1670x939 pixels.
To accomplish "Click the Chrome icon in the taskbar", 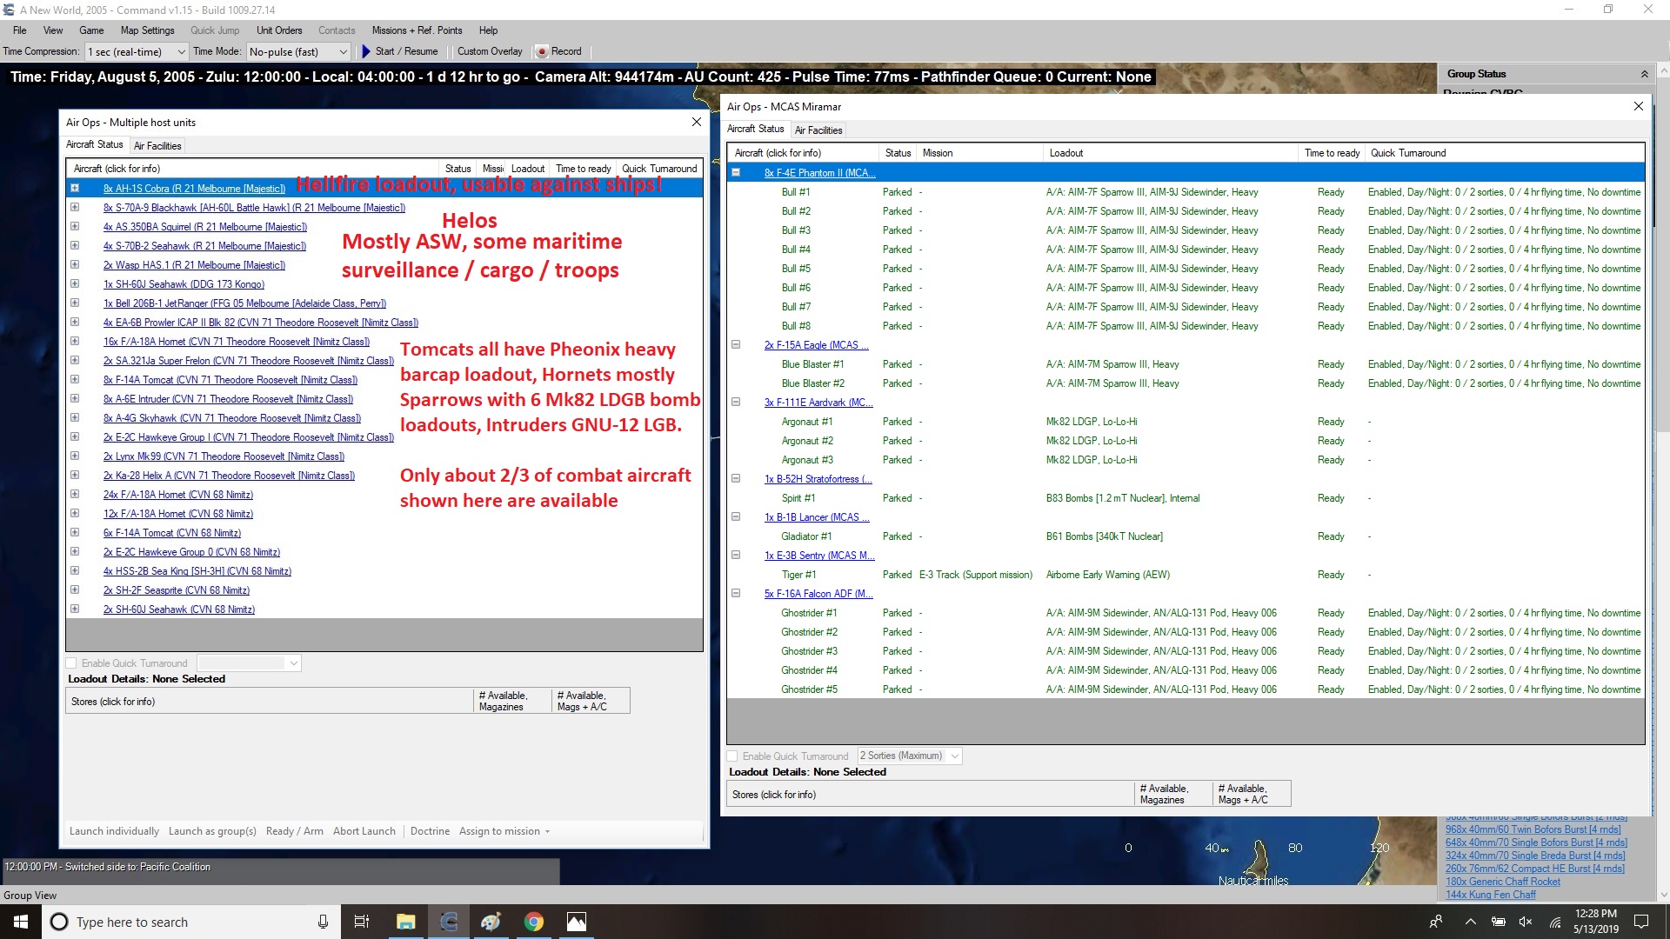I will [533, 922].
